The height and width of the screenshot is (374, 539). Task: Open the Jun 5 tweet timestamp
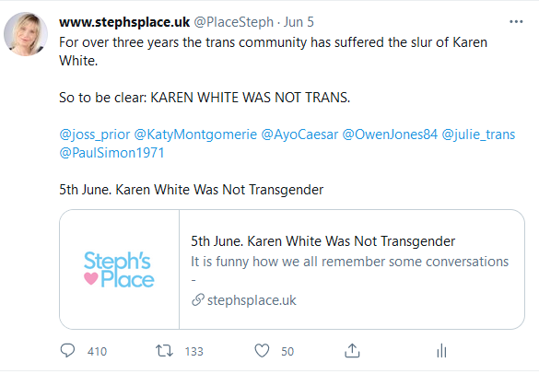click(x=299, y=22)
